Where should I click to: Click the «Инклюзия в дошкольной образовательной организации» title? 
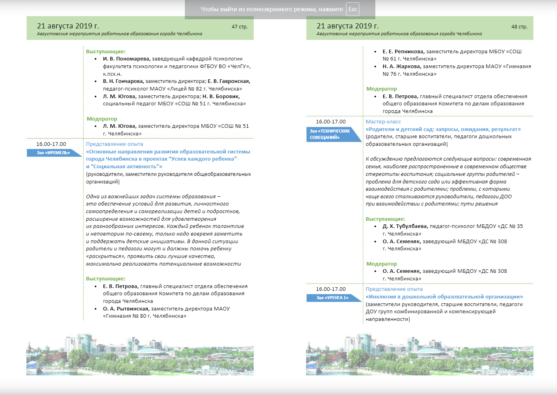444,297
